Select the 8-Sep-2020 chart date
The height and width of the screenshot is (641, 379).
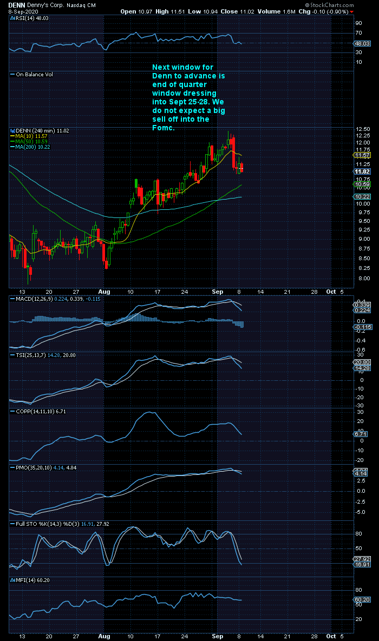(23, 11)
